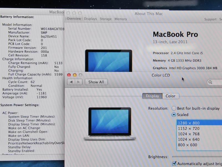Click the search magnifier in Color LCD window

(x=210, y=82)
